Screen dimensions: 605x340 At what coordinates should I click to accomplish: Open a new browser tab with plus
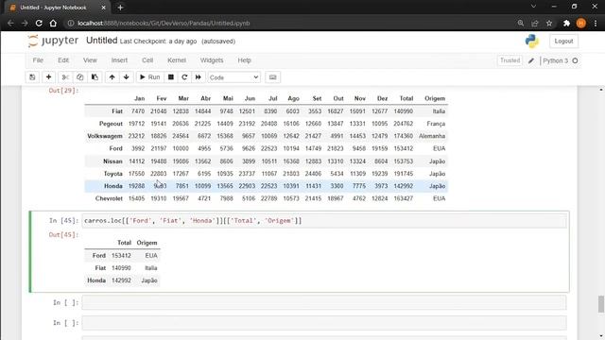120,8
